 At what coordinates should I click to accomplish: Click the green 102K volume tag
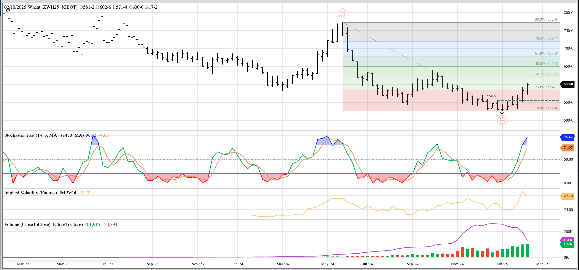[x=568, y=244]
